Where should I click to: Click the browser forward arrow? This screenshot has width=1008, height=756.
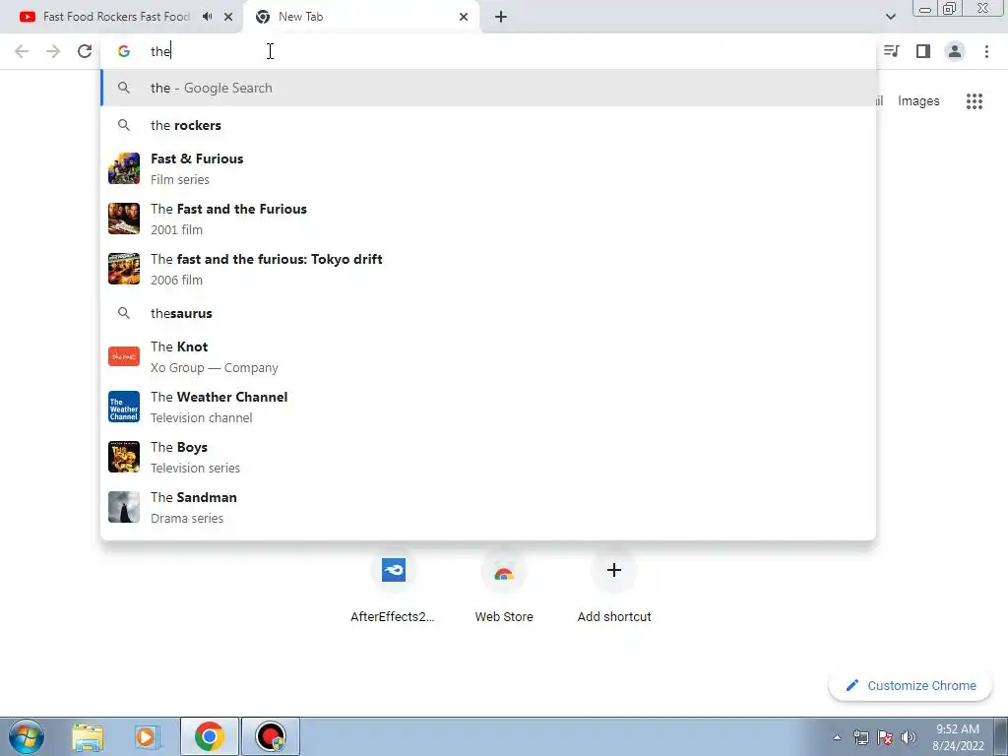pos(53,51)
